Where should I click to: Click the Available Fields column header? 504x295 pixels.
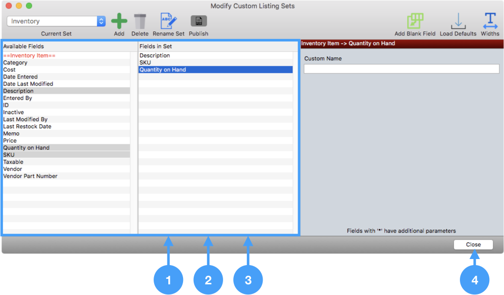pyautogui.click(x=24, y=46)
